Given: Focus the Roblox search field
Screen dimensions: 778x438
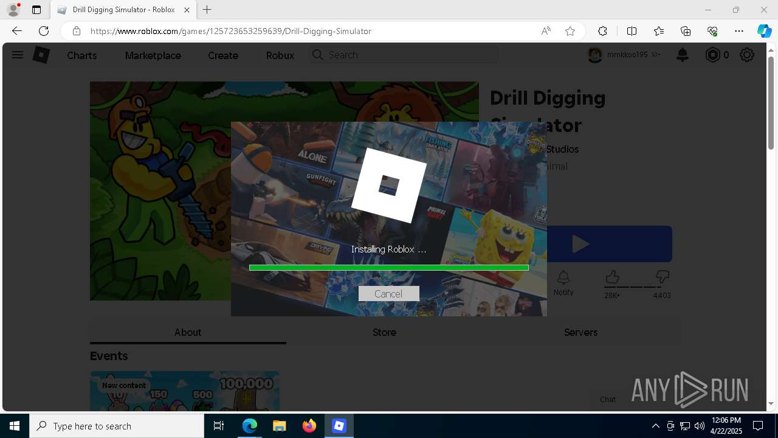Looking at the screenshot, I should click(x=404, y=55).
